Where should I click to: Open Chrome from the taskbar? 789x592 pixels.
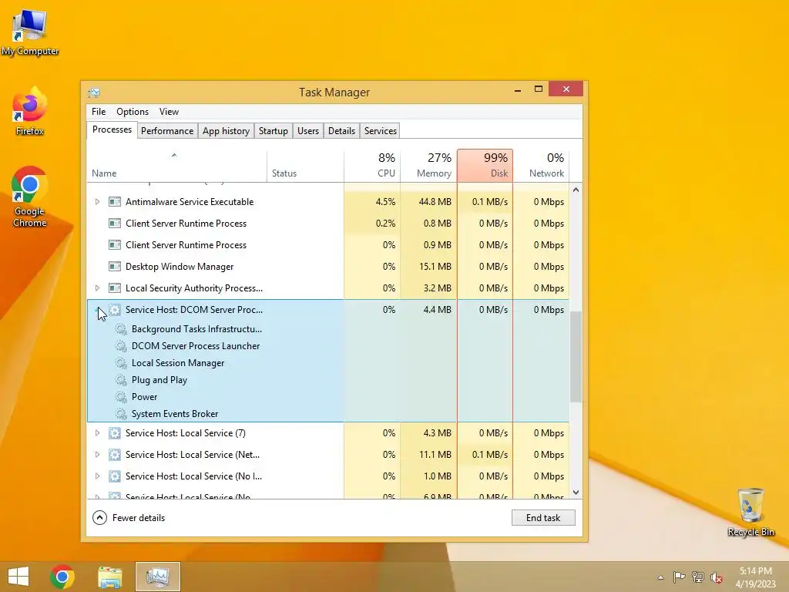pos(62,577)
